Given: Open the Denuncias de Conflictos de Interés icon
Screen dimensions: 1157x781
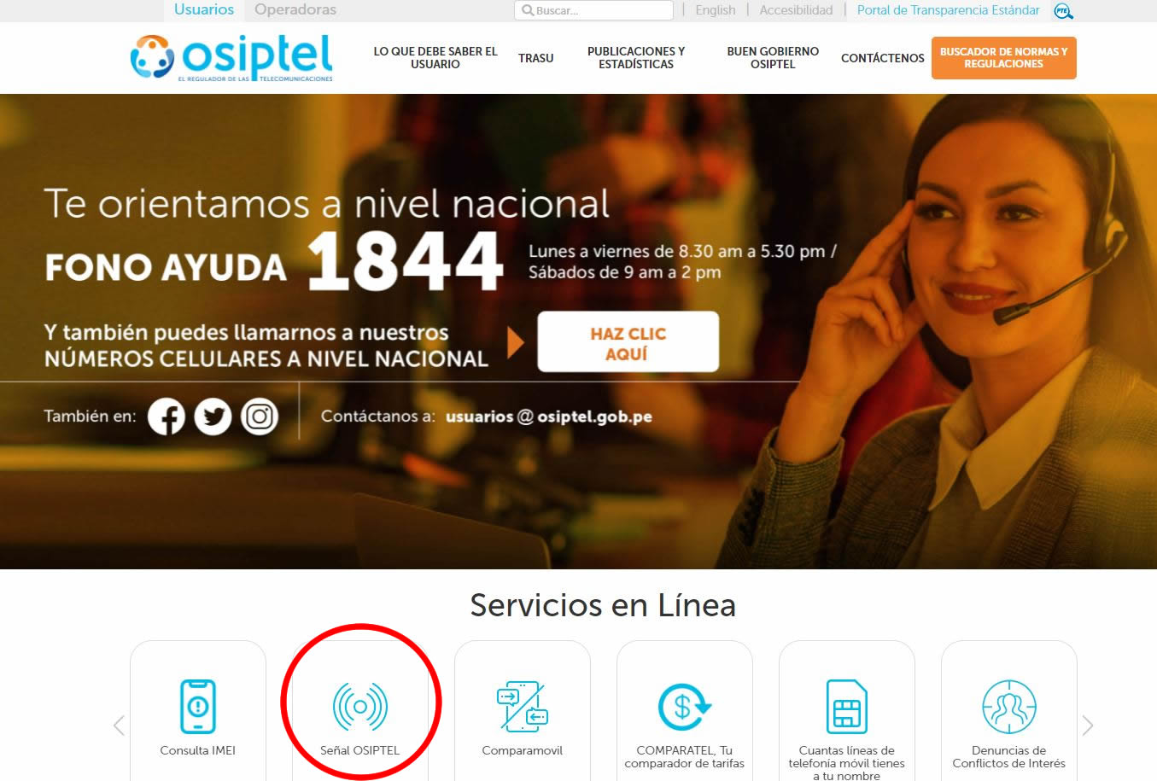Looking at the screenshot, I should 1008,707.
